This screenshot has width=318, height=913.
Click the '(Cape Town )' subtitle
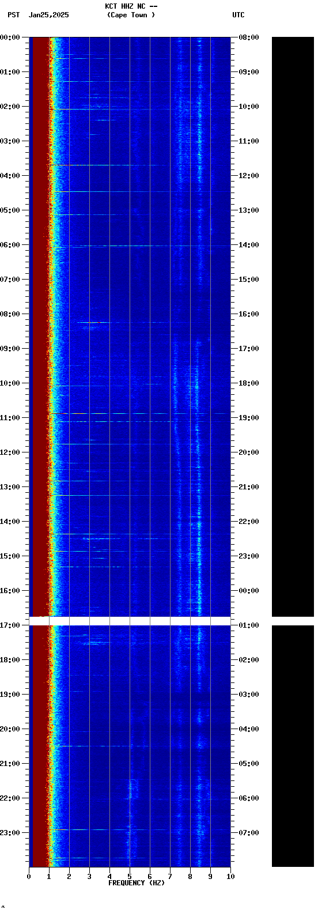(x=131, y=15)
